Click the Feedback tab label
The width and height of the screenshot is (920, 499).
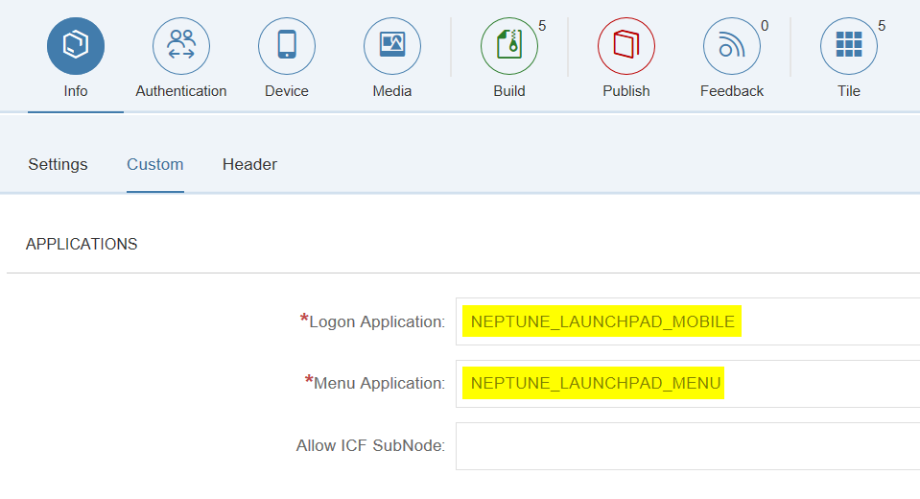click(x=732, y=91)
